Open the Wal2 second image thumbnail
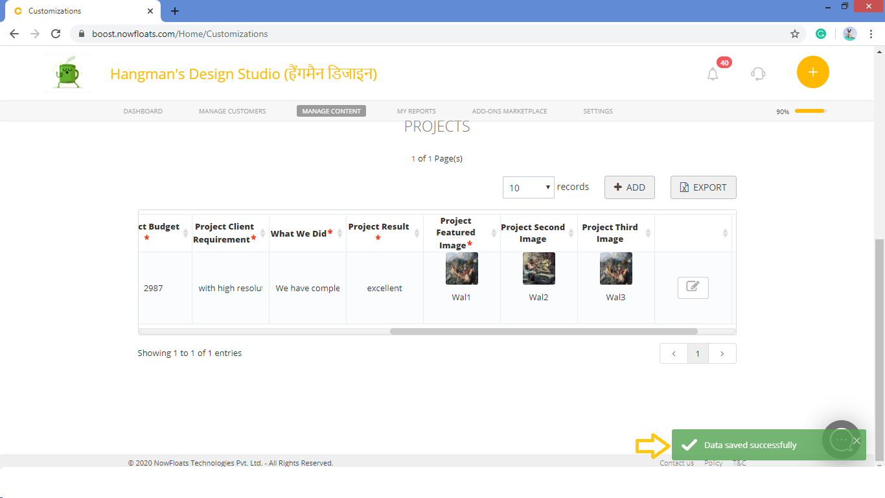Image resolution: width=885 pixels, height=498 pixels. coord(539,268)
